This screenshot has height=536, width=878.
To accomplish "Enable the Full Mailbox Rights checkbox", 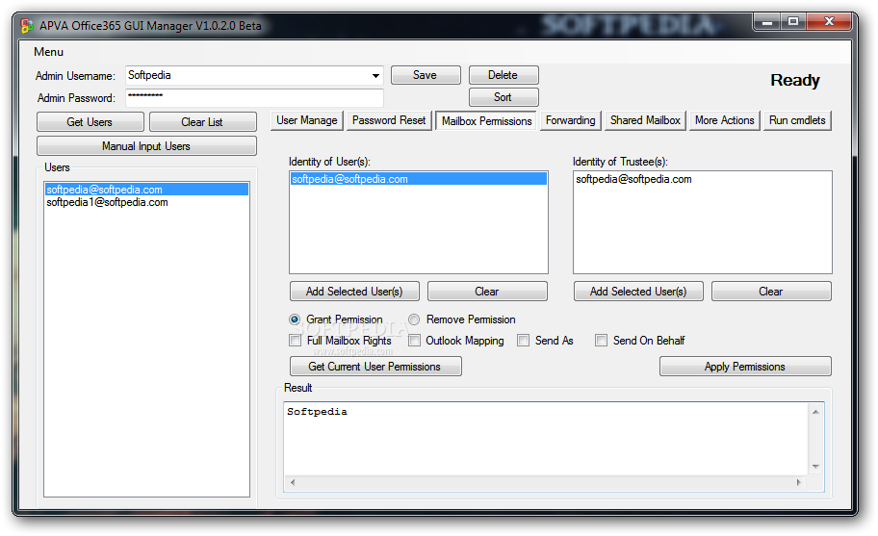I will tap(296, 341).
